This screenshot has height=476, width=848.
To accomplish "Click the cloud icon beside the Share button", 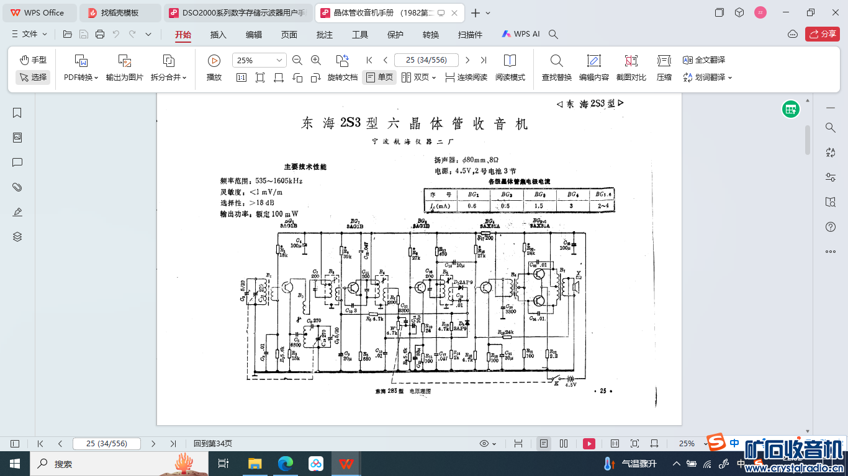I will [x=792, y=34].
